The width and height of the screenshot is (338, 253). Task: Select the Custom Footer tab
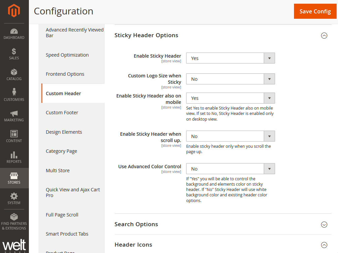62,113
